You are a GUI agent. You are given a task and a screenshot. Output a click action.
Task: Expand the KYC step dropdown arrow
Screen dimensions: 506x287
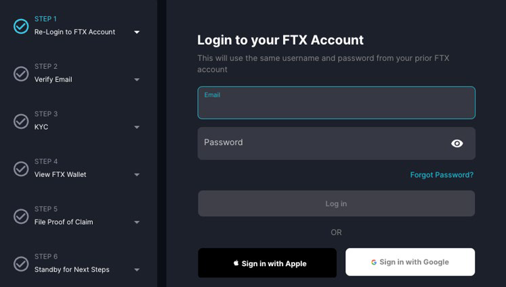coord(137,127)
